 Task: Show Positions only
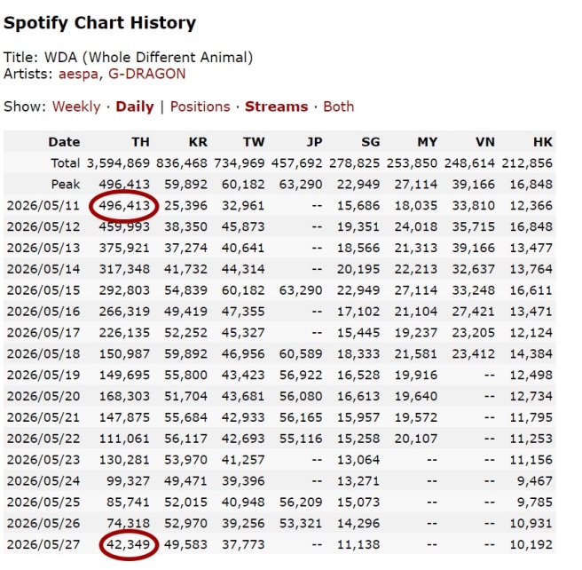[x=201, y=107]
